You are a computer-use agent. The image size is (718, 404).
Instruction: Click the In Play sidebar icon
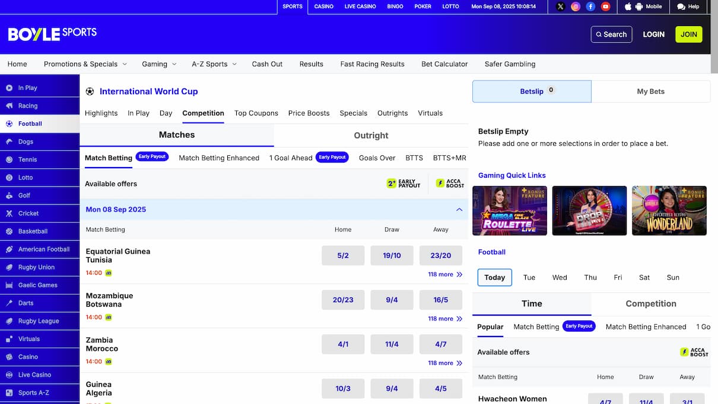[x=9, y=88]
